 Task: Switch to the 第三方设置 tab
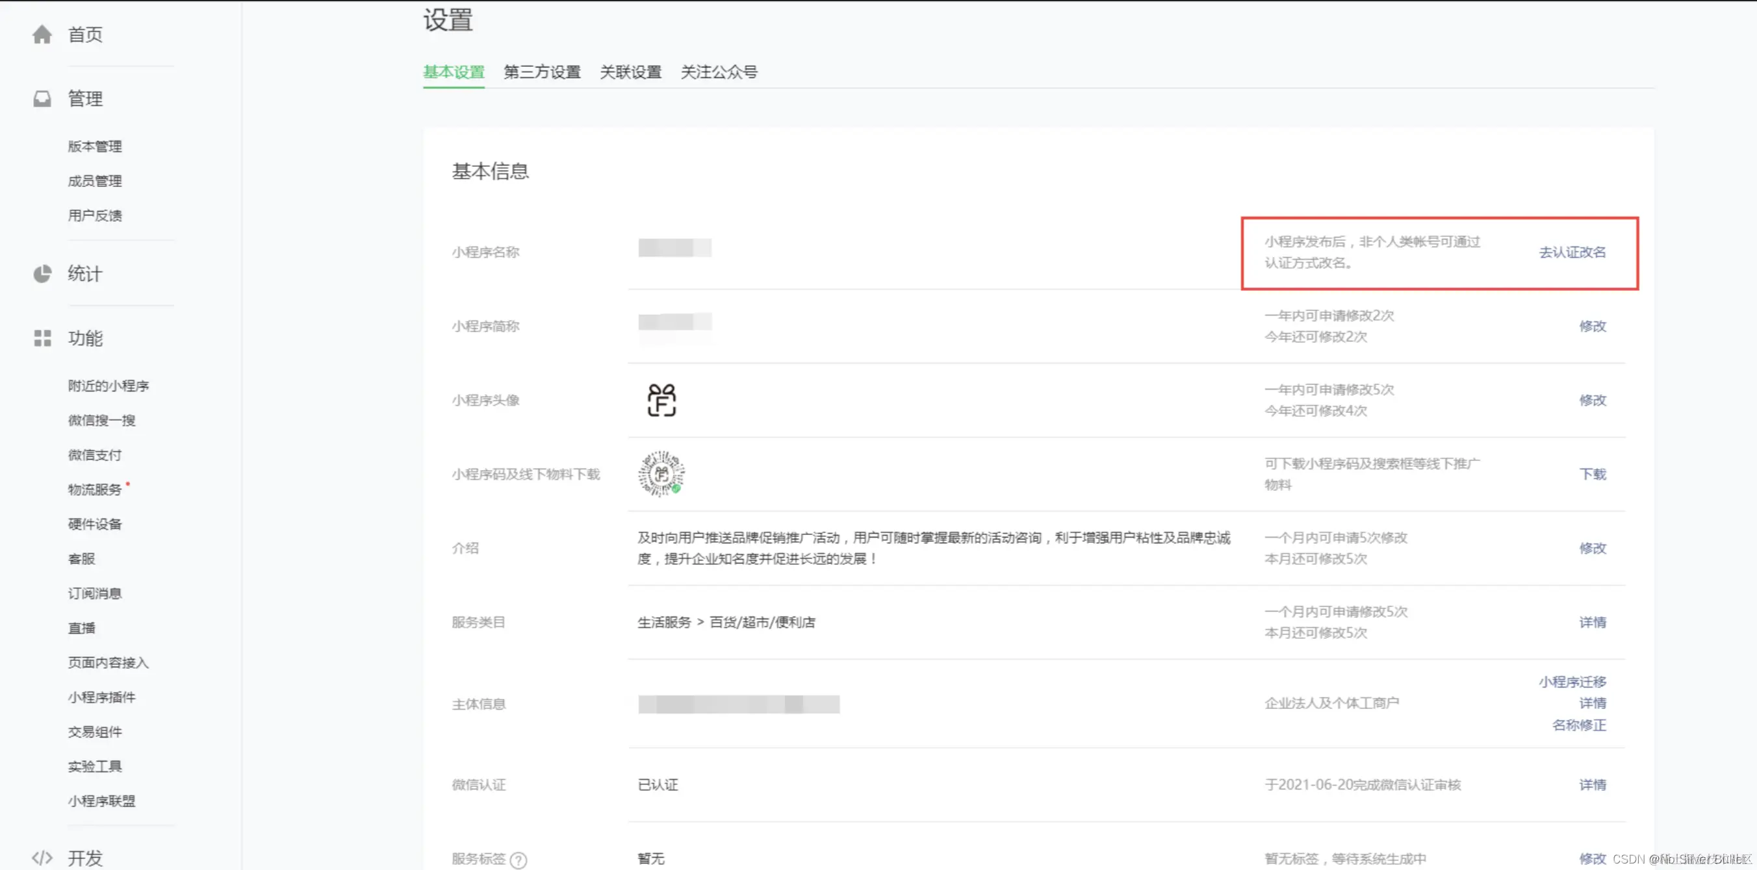click(543, 72)
